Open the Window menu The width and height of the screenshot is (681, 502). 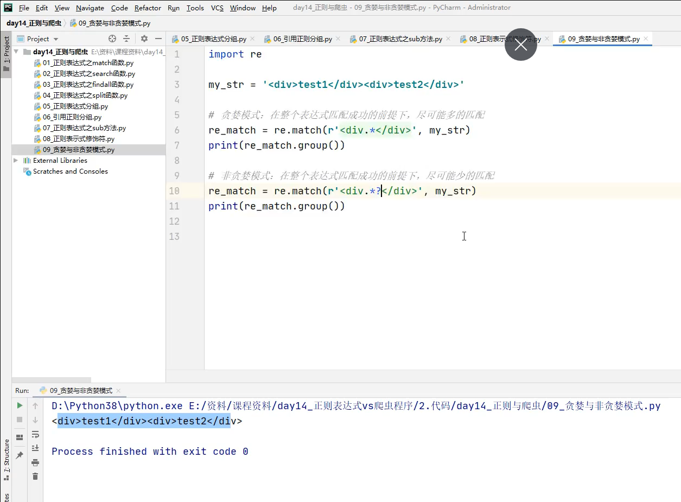[x=243, y=8]
